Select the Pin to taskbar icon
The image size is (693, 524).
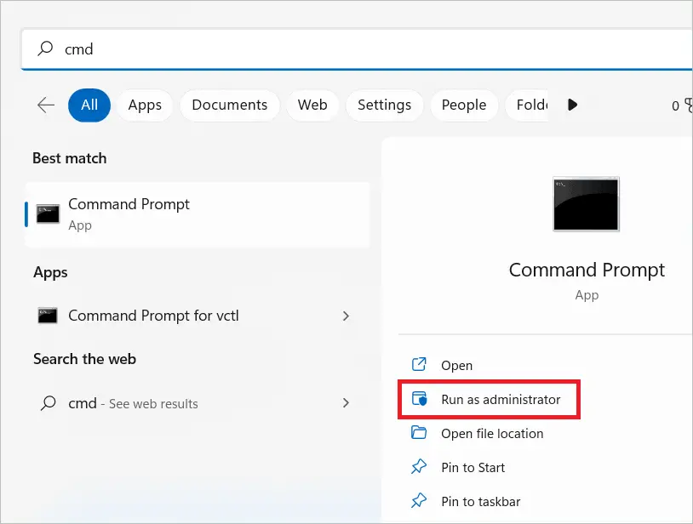pyautogui.click(x=419, y=501)
